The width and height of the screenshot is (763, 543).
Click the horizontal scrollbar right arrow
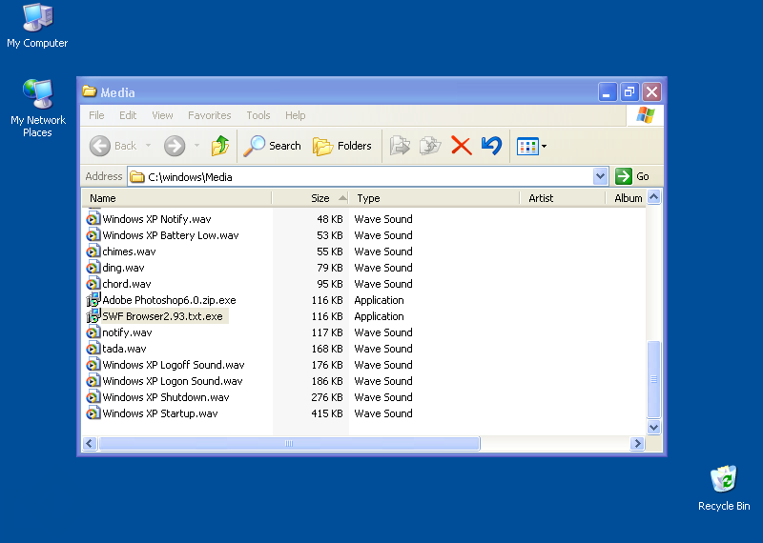click(637, 443)
